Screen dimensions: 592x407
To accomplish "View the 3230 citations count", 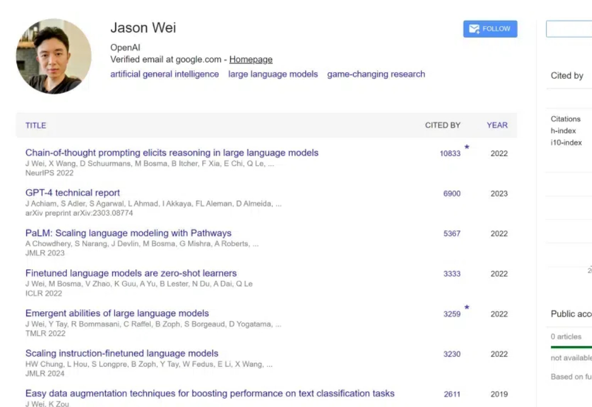I will coord(452,354).
